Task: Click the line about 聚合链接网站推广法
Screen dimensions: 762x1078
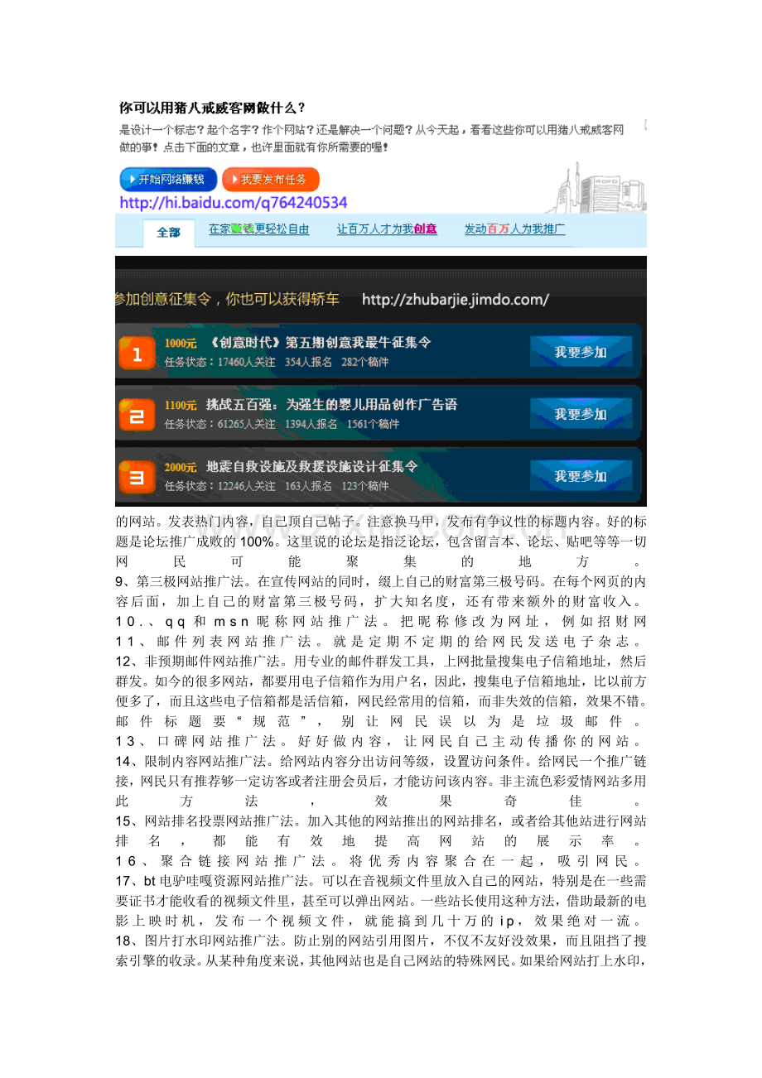Action: click(381, 859)
